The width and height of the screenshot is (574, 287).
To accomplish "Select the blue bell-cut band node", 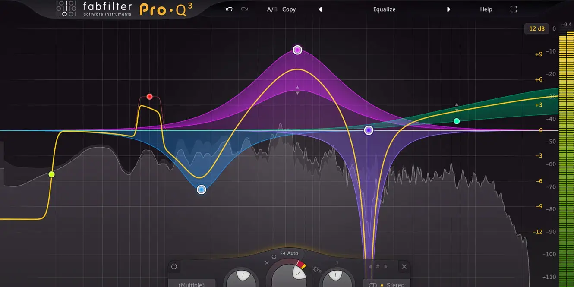I will (201, 189).
